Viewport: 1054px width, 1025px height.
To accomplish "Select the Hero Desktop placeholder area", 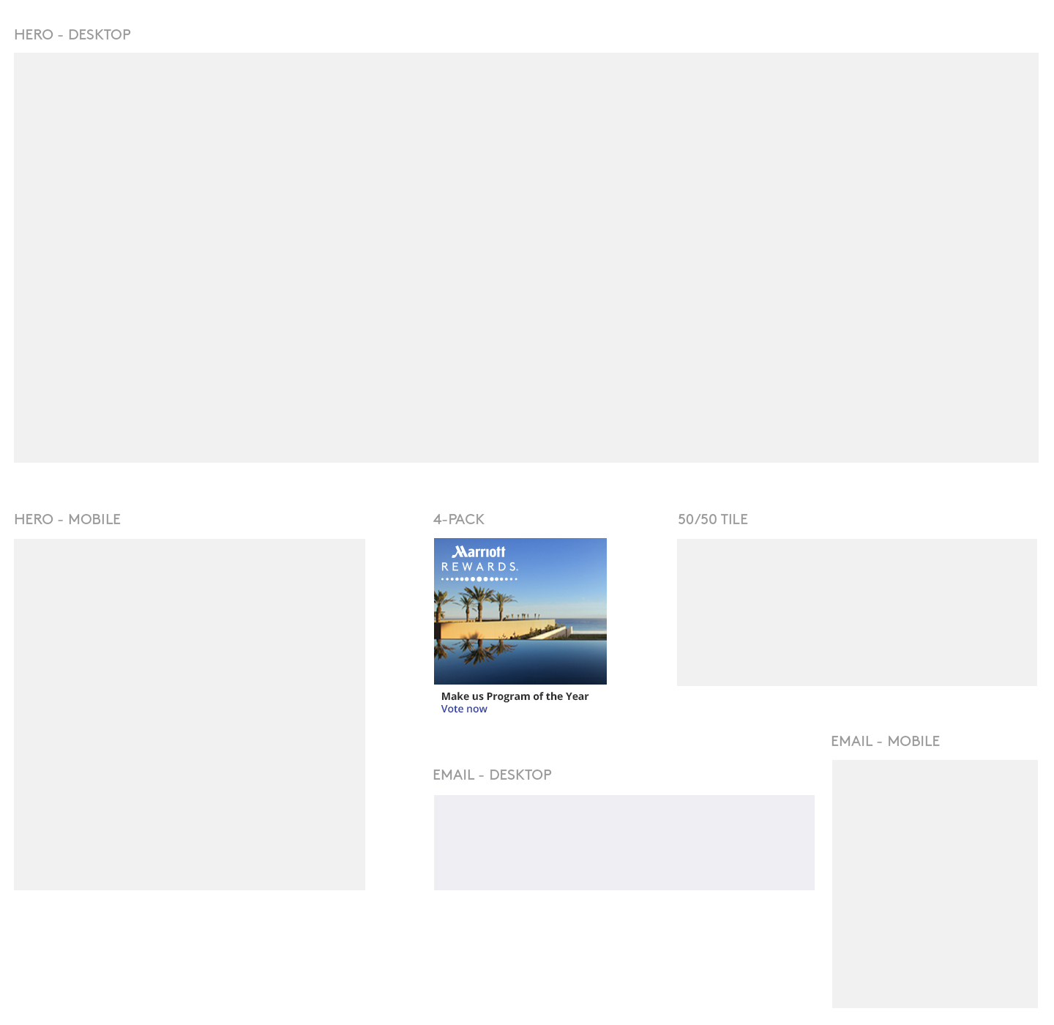I will click(x=526, y=258).
